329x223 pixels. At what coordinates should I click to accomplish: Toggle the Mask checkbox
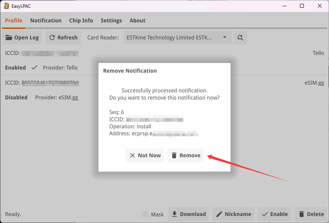click(x=145, y=214)
